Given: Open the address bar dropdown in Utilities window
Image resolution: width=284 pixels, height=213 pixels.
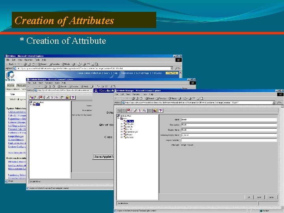Looking at the screenshot, I should tap(172, 68).
